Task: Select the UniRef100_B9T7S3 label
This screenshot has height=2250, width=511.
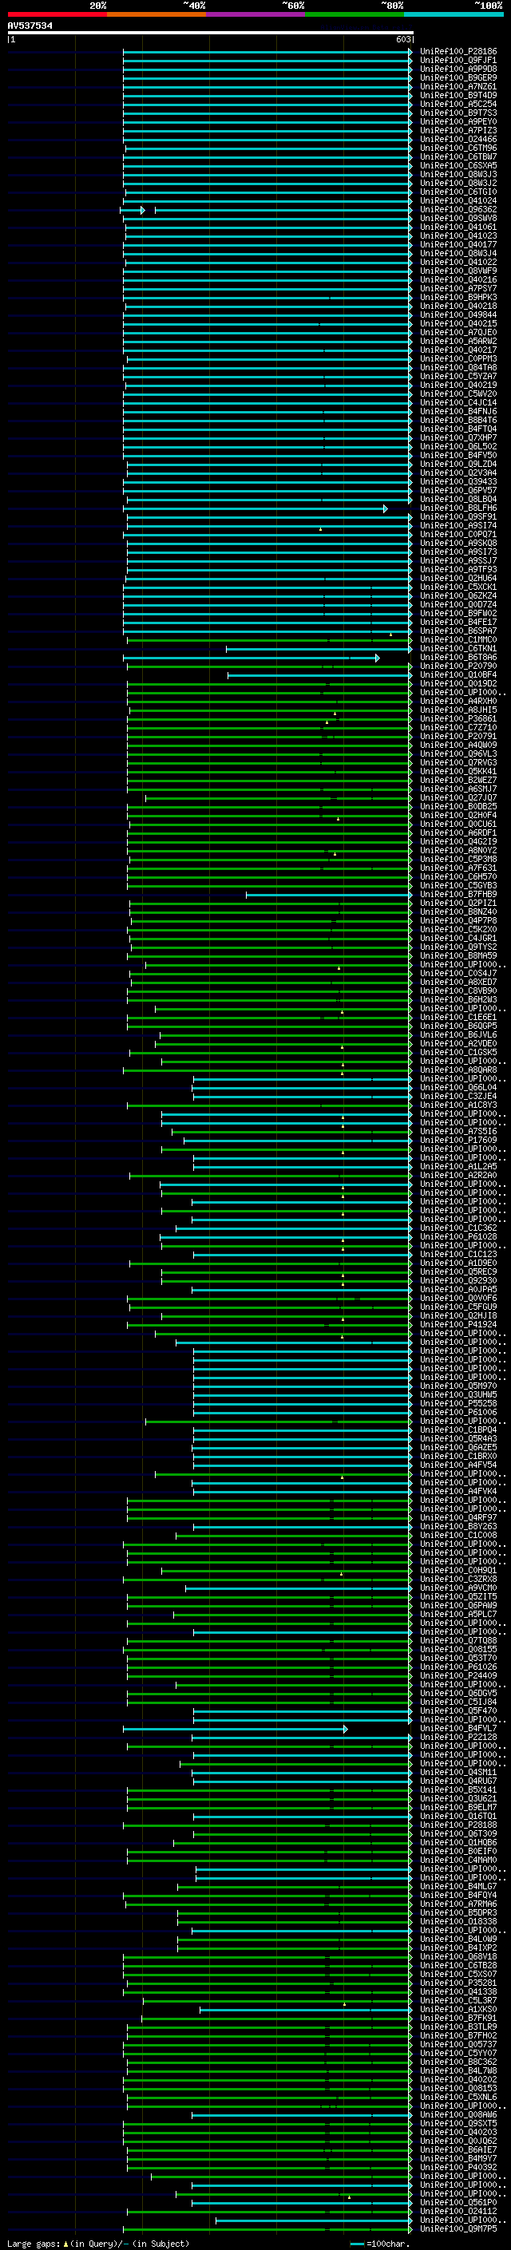Action: 458,113
